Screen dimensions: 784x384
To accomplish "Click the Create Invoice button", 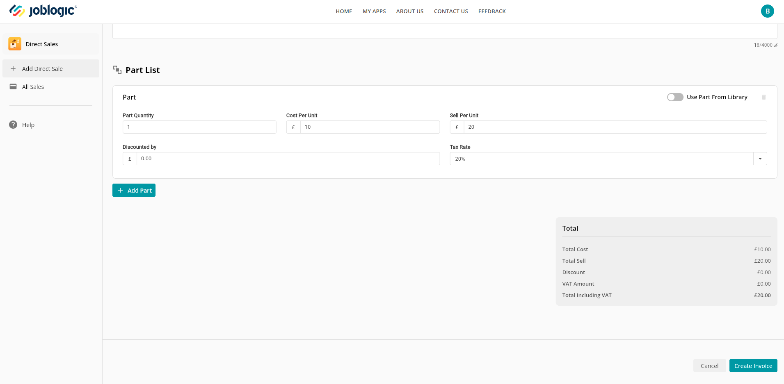I will coord(753,366).
